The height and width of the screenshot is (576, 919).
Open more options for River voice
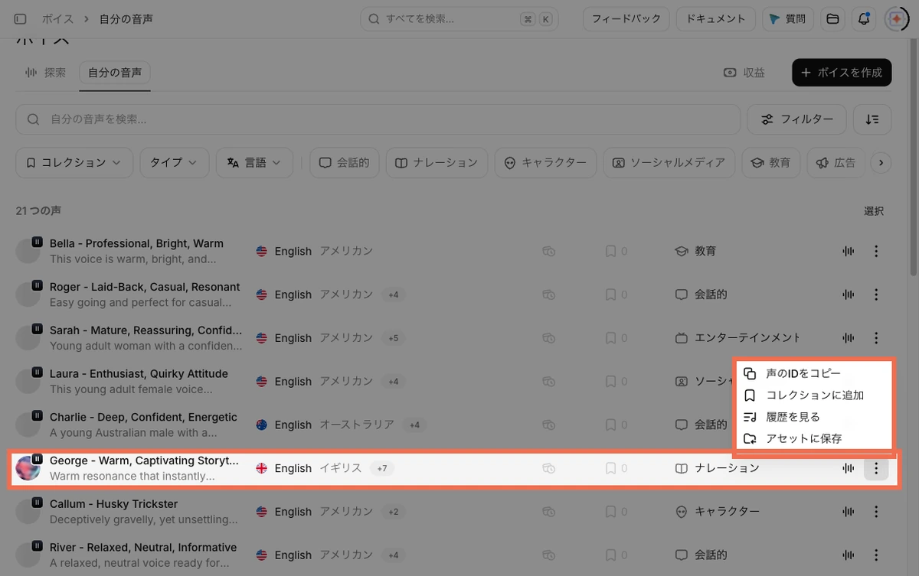(876, 555)
